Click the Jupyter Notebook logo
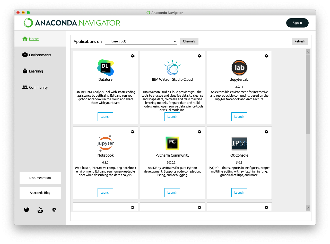 (106, 143)
